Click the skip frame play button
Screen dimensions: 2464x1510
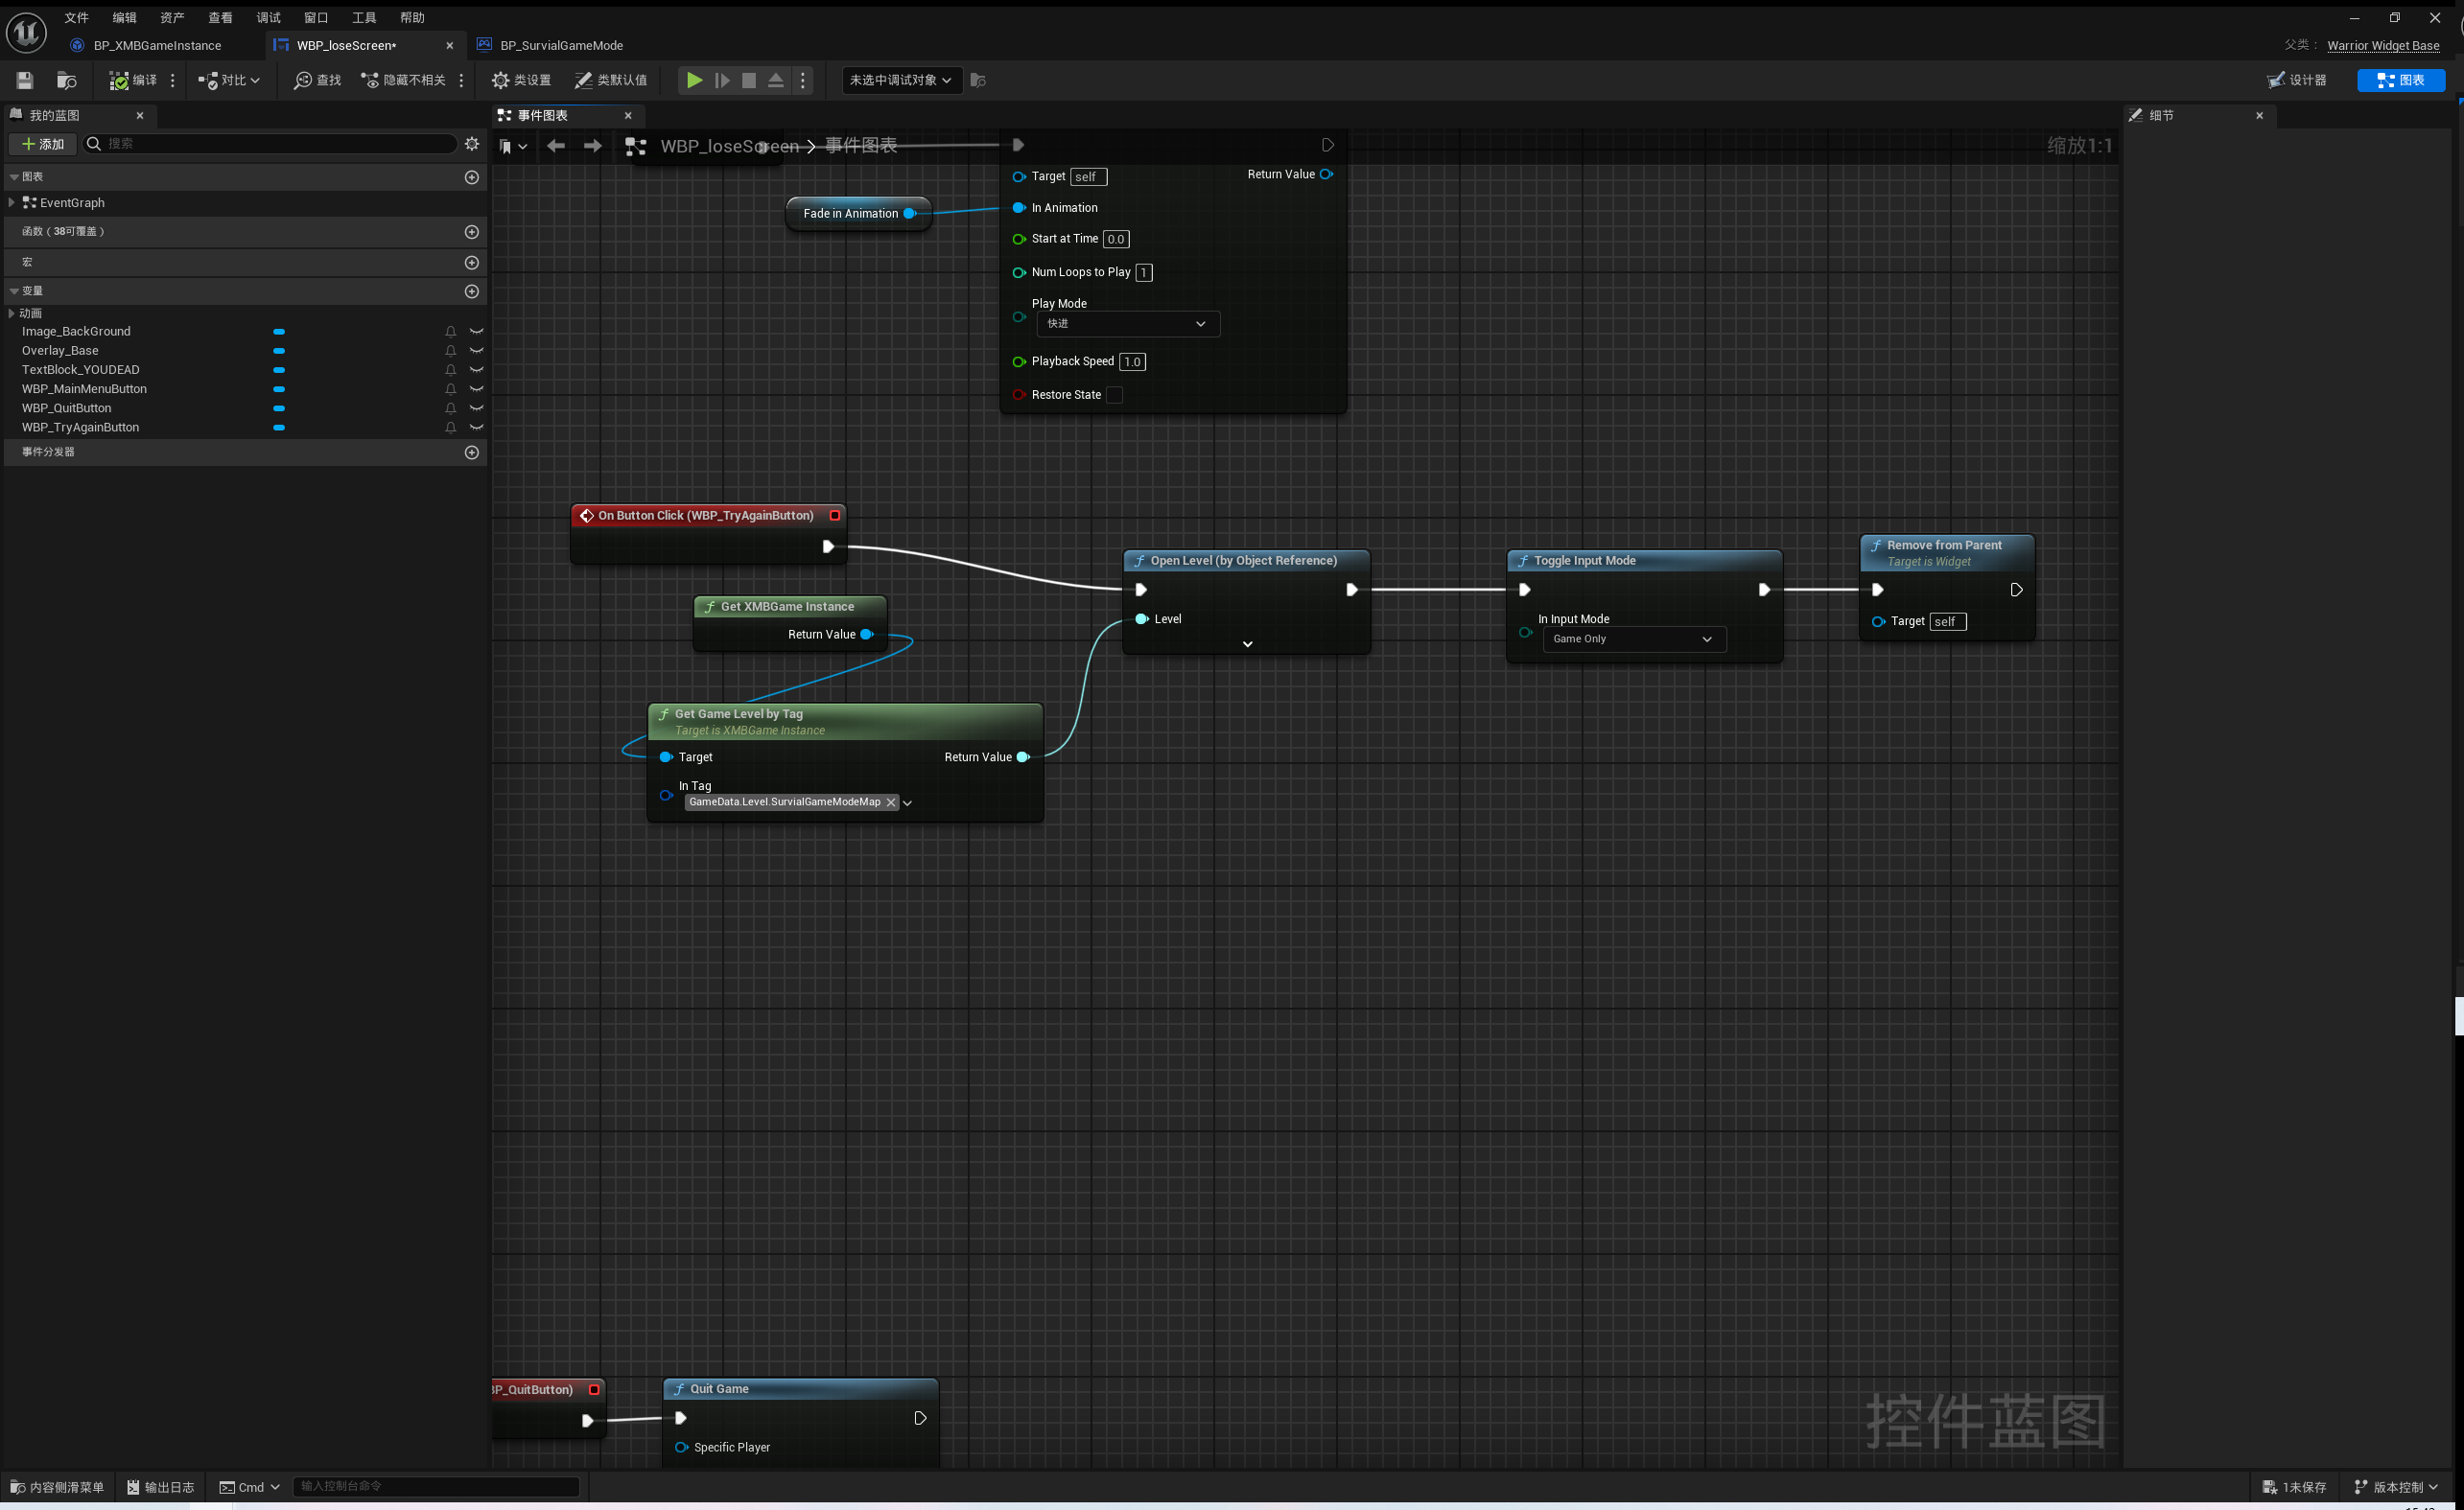[x=722, y=80]
